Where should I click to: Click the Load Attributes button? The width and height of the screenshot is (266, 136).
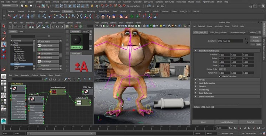tap(227, 122)
